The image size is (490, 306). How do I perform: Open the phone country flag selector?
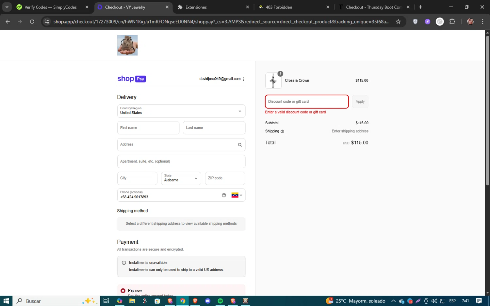point(237,195)
